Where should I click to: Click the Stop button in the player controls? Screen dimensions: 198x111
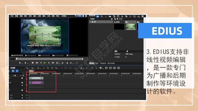pyautogui.click(x=33, y=63)
